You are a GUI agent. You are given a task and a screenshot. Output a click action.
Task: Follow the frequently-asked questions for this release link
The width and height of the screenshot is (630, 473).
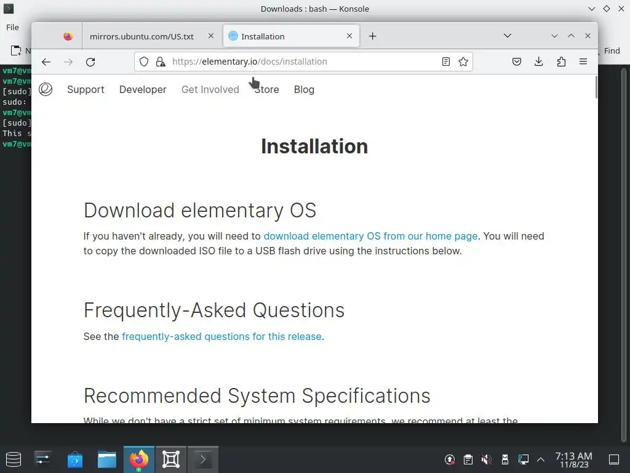(x=221, y=336)
